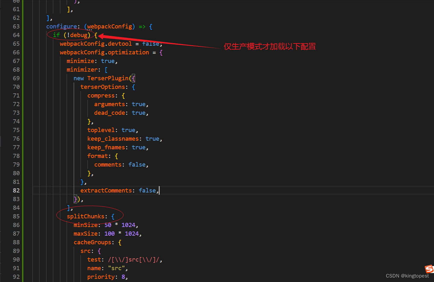Click the 'comments' property on line 79

[x=108, y=164]
